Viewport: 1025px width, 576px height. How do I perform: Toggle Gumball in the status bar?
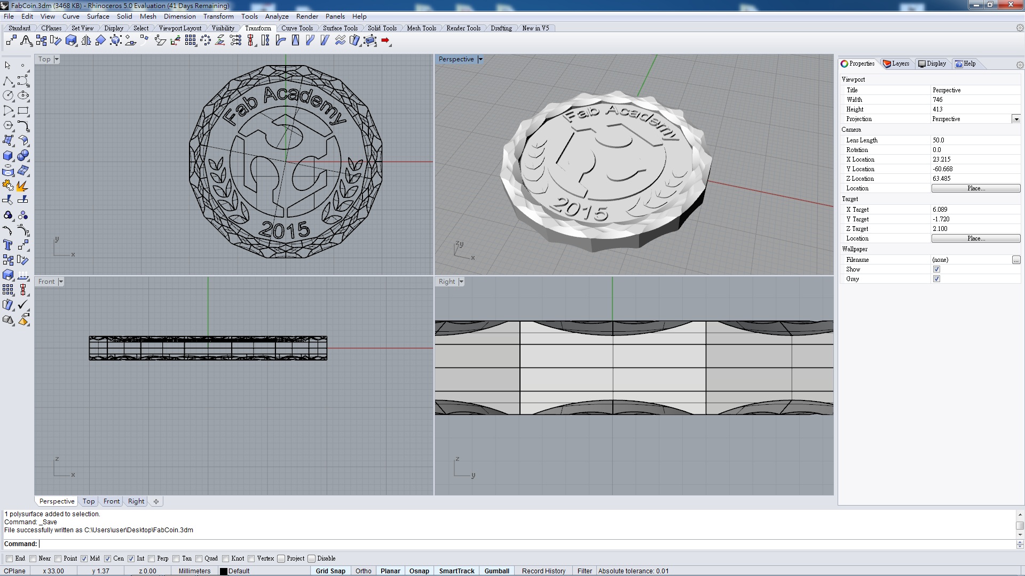click(x=496, y=571)
